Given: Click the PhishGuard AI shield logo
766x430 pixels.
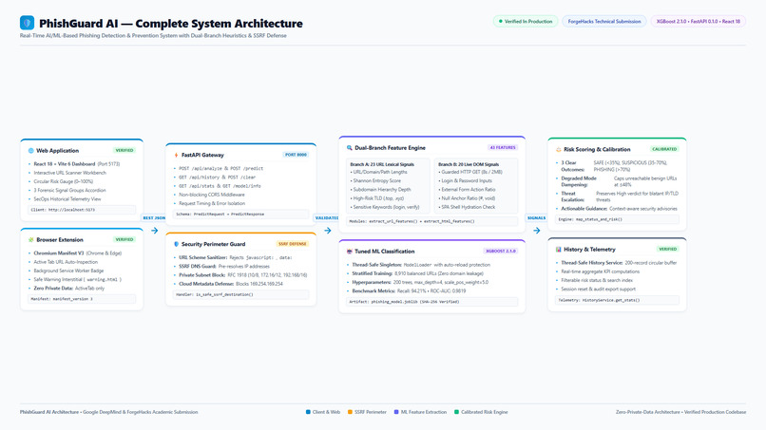Looking at the screenshot, I should [27, 23].
